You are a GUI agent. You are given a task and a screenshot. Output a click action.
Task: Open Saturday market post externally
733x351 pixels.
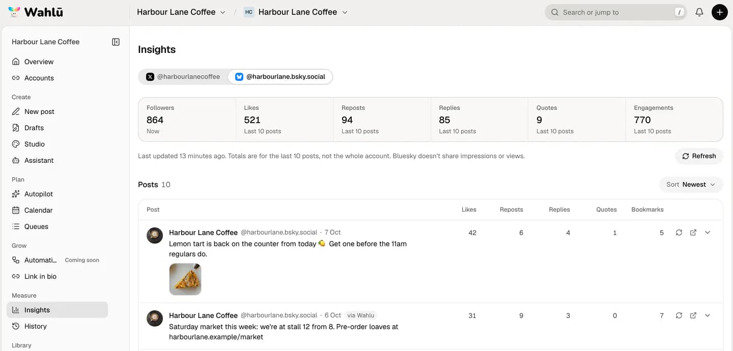pyautogui.click(x=693, y=315)
